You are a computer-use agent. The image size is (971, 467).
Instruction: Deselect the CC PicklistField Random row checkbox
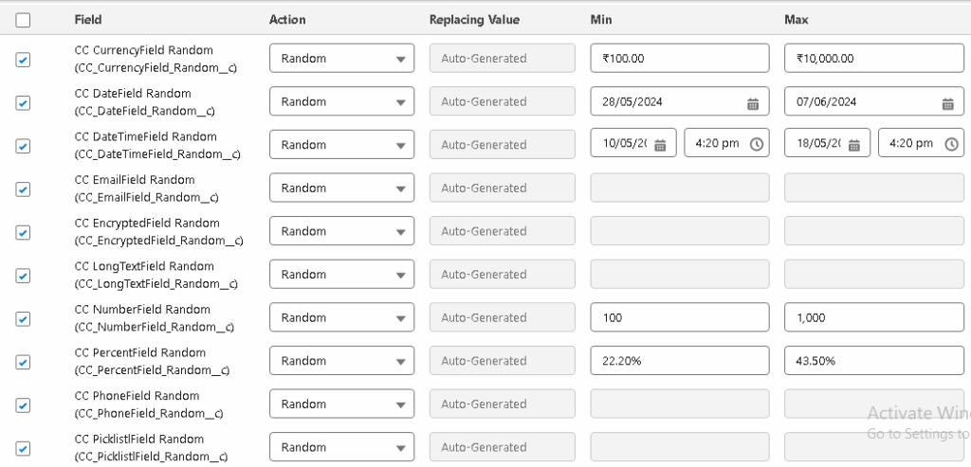pyautogui.click(x=23, y=449)
